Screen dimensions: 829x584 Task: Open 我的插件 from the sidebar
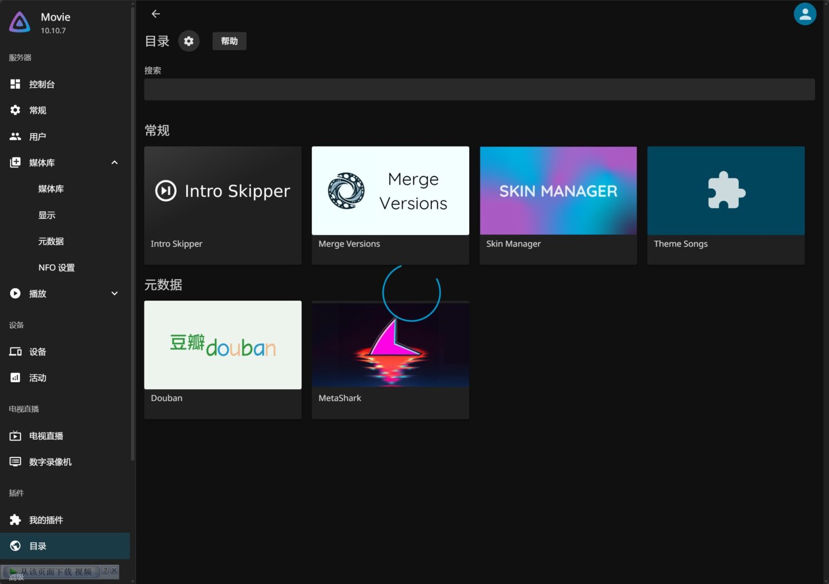coord(65,520)
